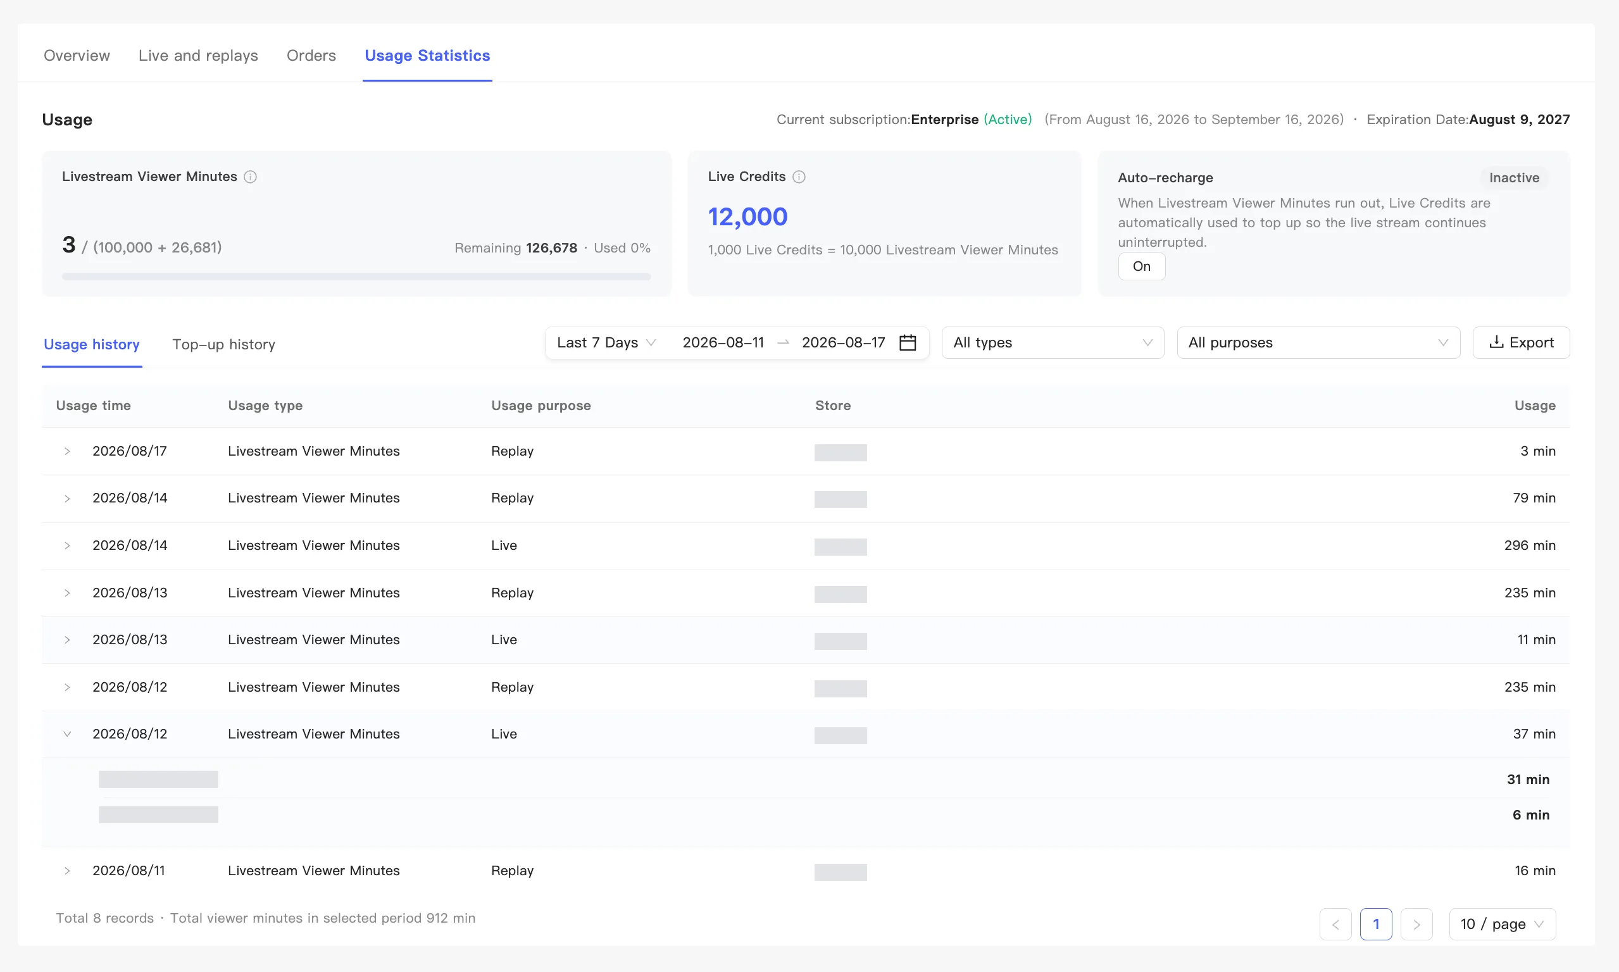
Task: Click the 6 min sub-row value
Action: [x=1530, y=815]
